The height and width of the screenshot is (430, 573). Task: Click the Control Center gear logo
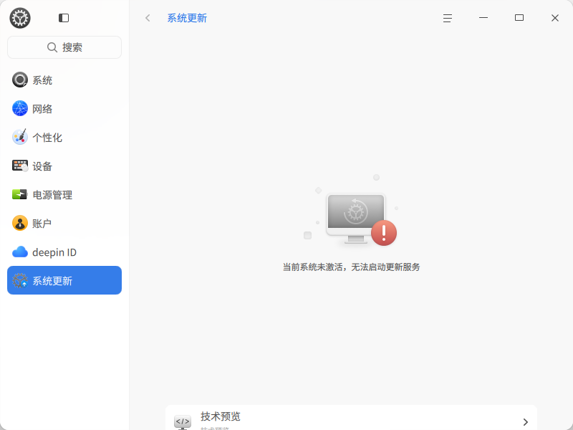pyautogui.click(x=20, y=18)
